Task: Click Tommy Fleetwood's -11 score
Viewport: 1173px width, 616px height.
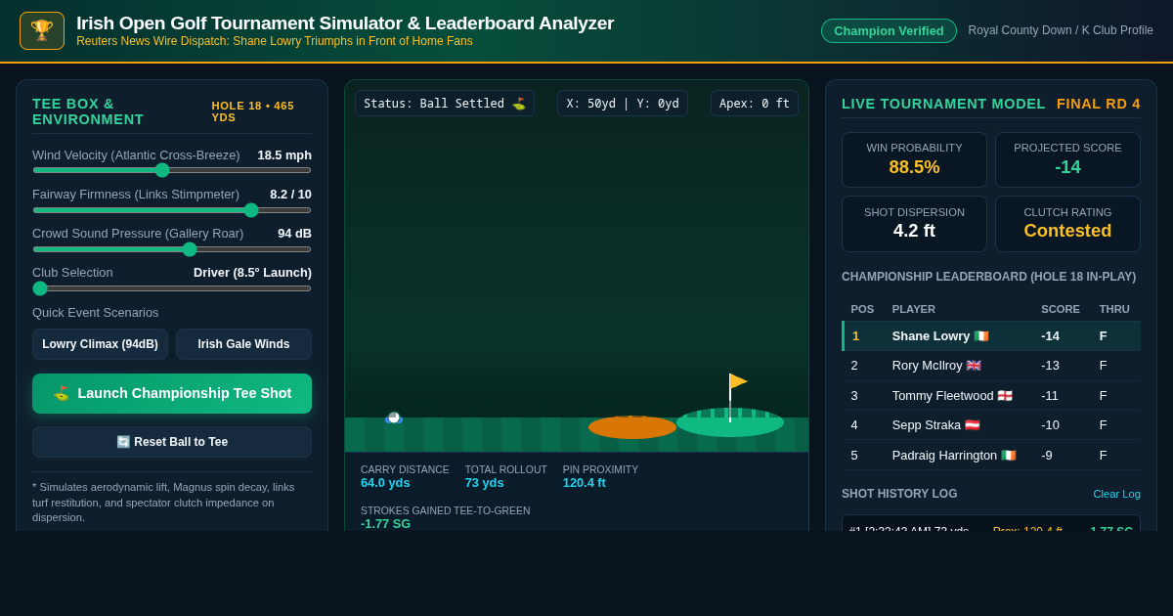Action: click(x=1050, y=396)
